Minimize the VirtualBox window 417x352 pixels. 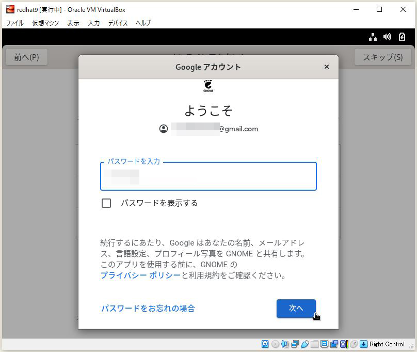point(356,10)
